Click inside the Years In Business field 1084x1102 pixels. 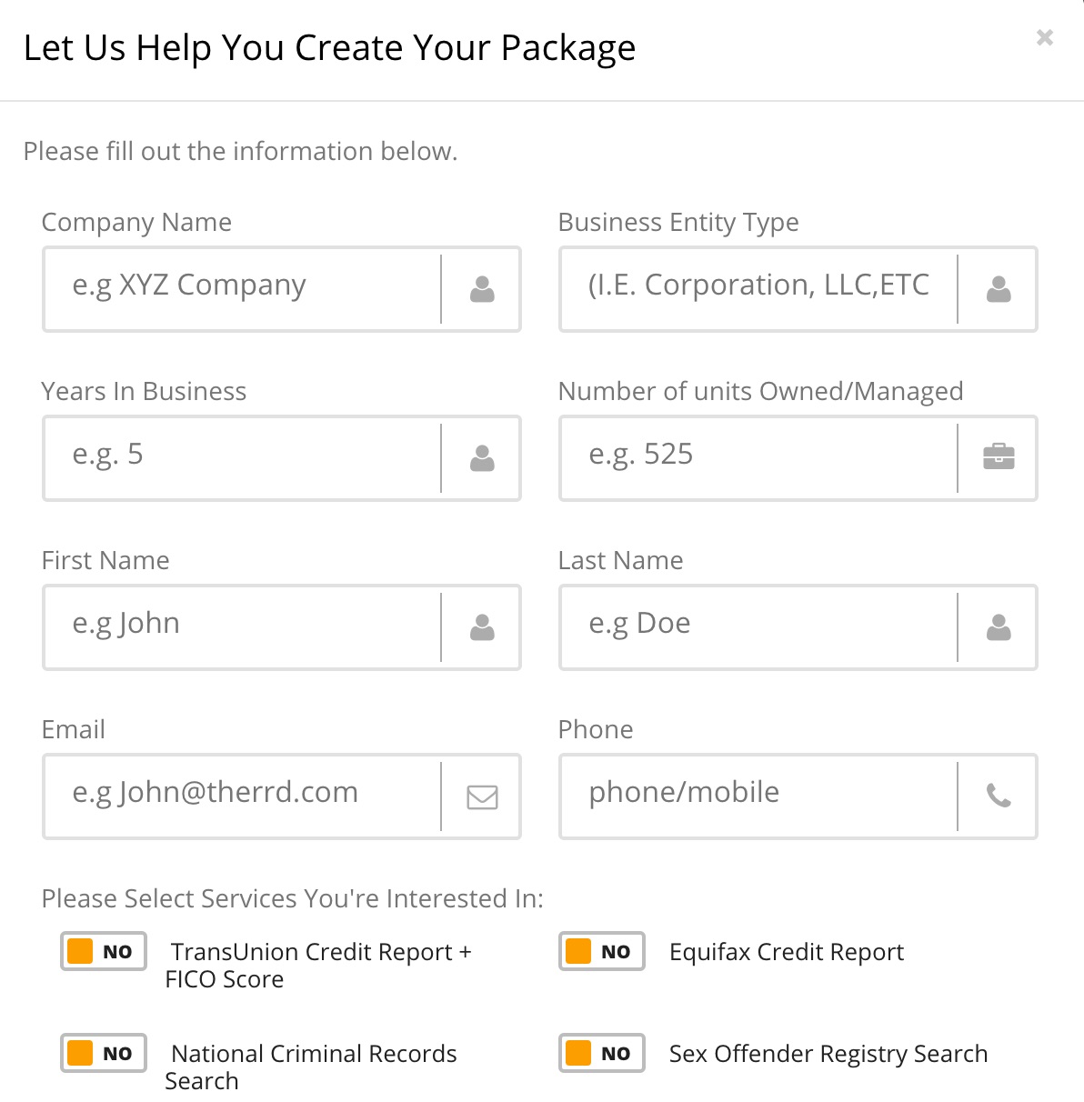pyautogui.click(x=236, y=458)
